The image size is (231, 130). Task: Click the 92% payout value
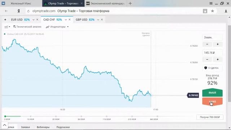tap(212, 83)
